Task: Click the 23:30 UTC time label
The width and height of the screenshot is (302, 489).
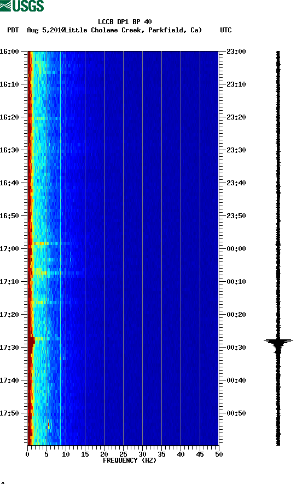Action: (x=236, y=150)
